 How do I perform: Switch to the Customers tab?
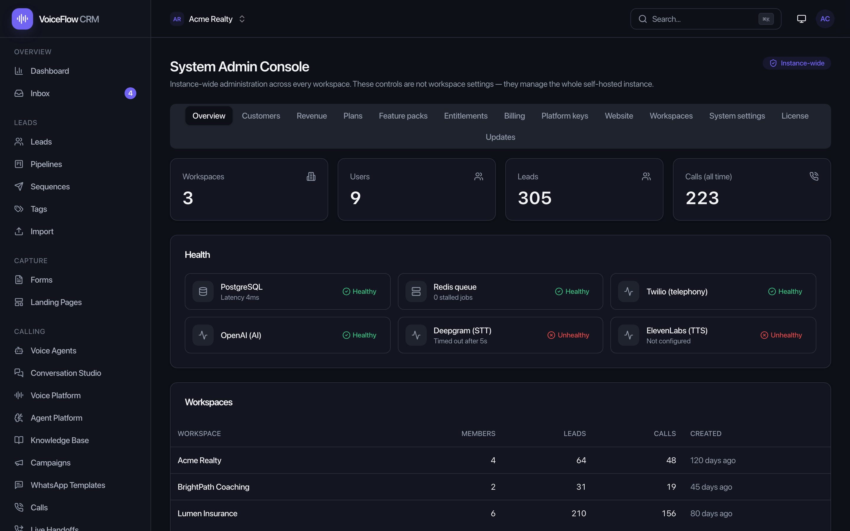(261, 116)
